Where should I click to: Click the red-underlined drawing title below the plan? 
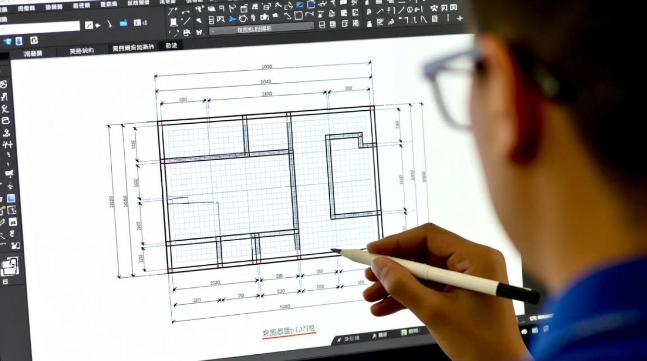click(289, 331)
